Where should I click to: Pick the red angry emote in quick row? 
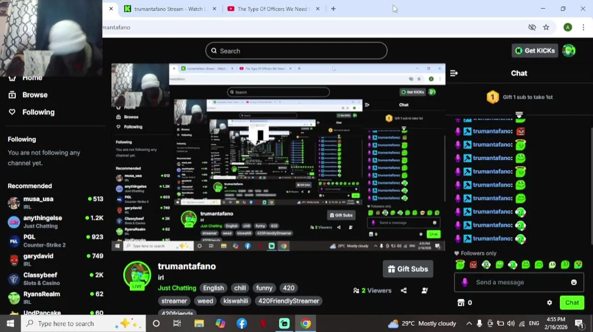[473, 265]
